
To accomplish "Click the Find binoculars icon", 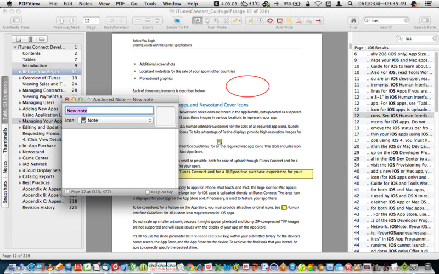I will click(x=353, y=21).
